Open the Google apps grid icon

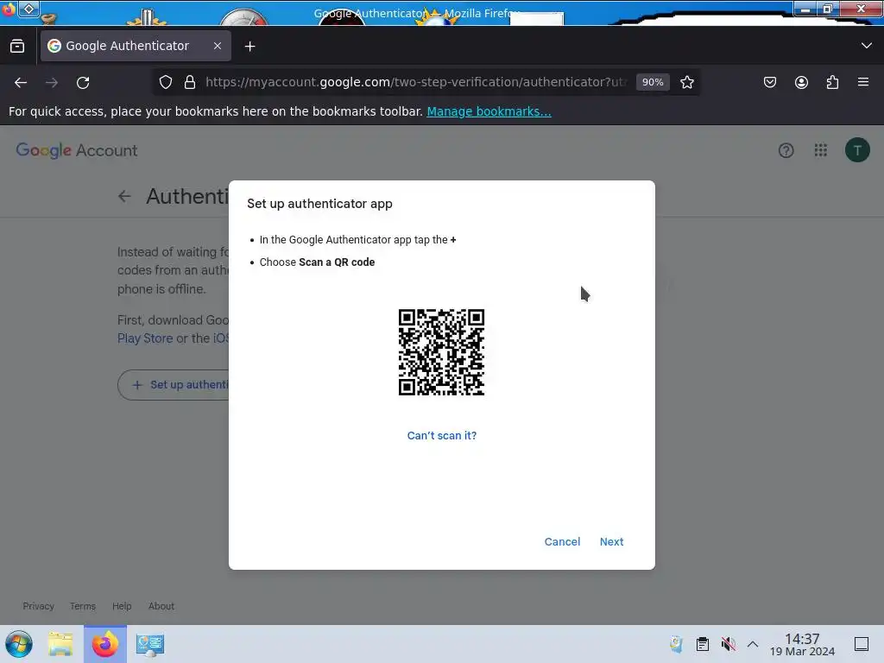pyautogui.click(x=821, y=150)
